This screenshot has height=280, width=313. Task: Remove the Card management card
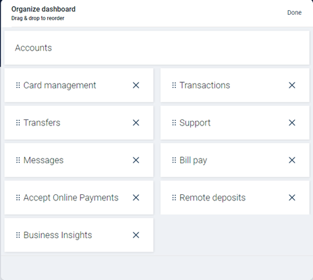point(136,85)
